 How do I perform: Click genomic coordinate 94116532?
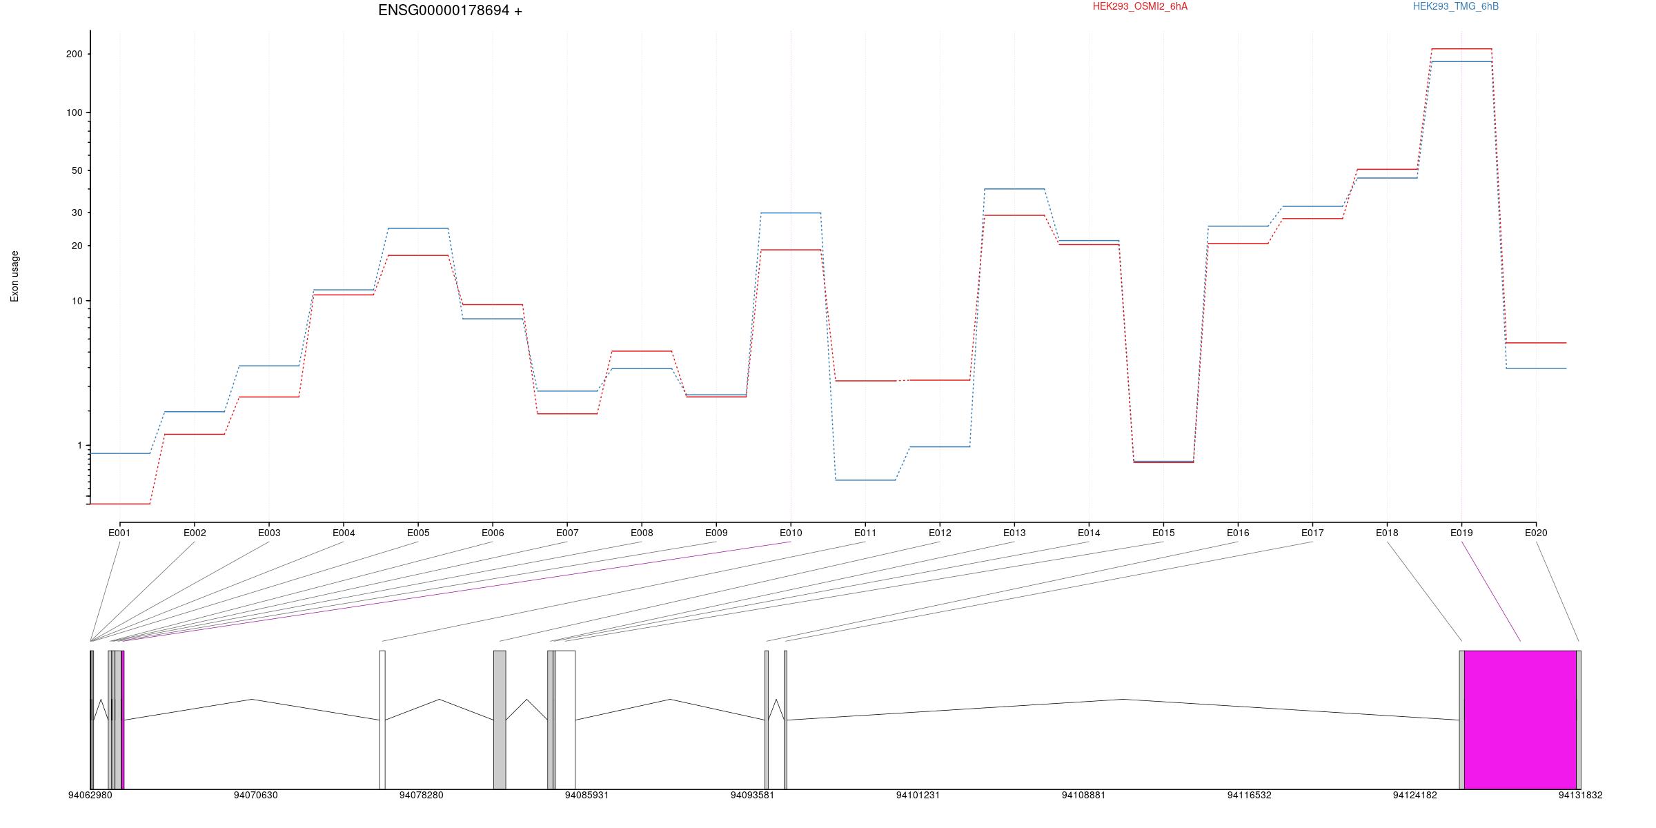click(1249, 795)
